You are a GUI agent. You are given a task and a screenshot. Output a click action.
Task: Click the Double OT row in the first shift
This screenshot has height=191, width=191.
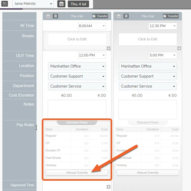[77, 151]
